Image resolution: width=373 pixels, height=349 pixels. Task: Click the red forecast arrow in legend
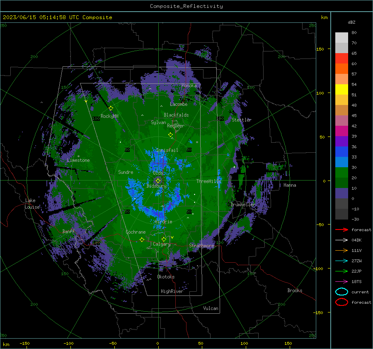point(342,229)
